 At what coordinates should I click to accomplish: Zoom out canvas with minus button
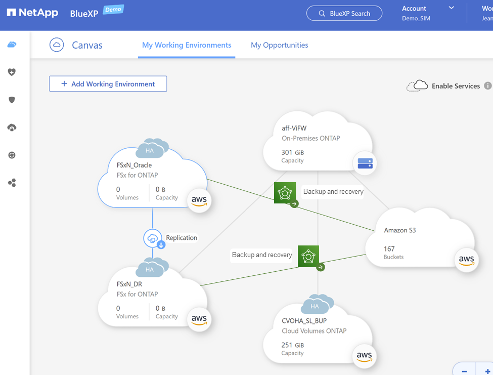point(464,370)
